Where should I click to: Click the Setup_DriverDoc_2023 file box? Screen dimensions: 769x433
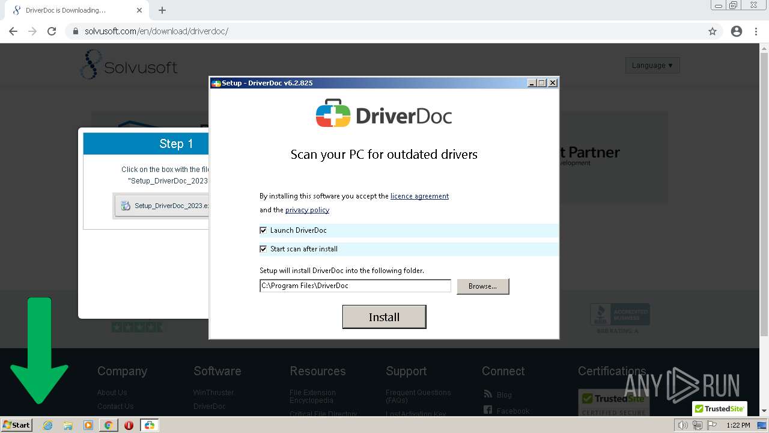162,206
